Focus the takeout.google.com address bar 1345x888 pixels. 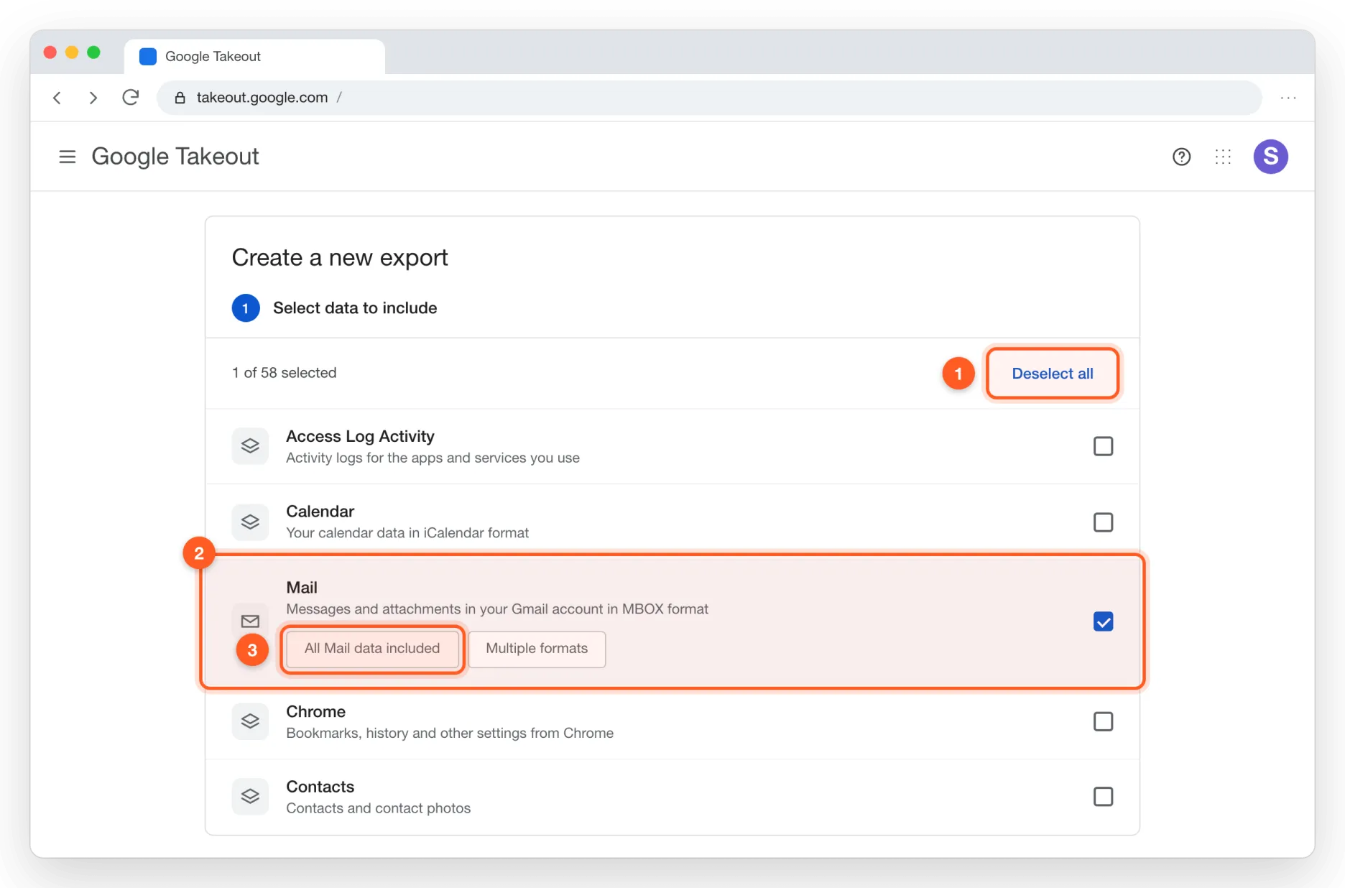pyautogui.click(x=709, y=98)
